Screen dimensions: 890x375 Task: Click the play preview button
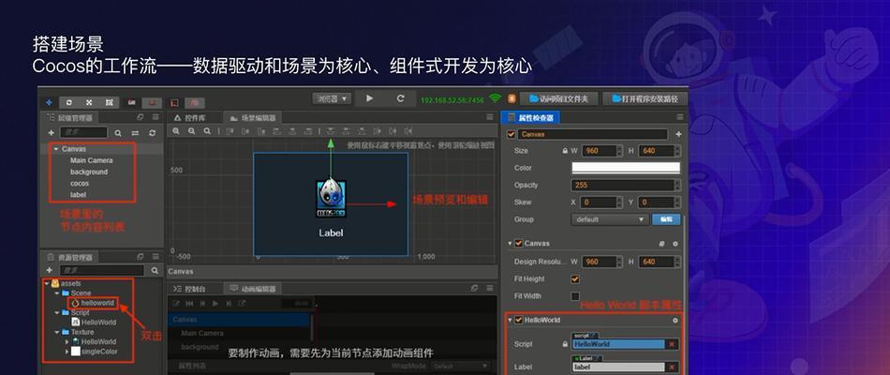point(369,98)
